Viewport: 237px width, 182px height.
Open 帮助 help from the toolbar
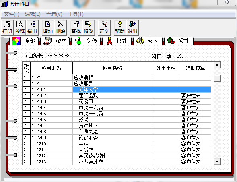pos(120,27)
